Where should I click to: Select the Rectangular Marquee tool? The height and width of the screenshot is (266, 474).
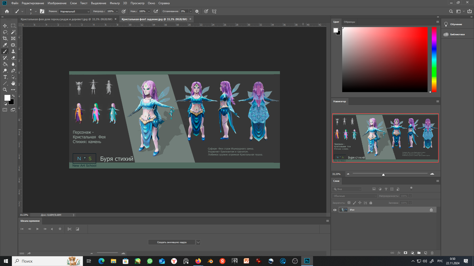[13, 26]
